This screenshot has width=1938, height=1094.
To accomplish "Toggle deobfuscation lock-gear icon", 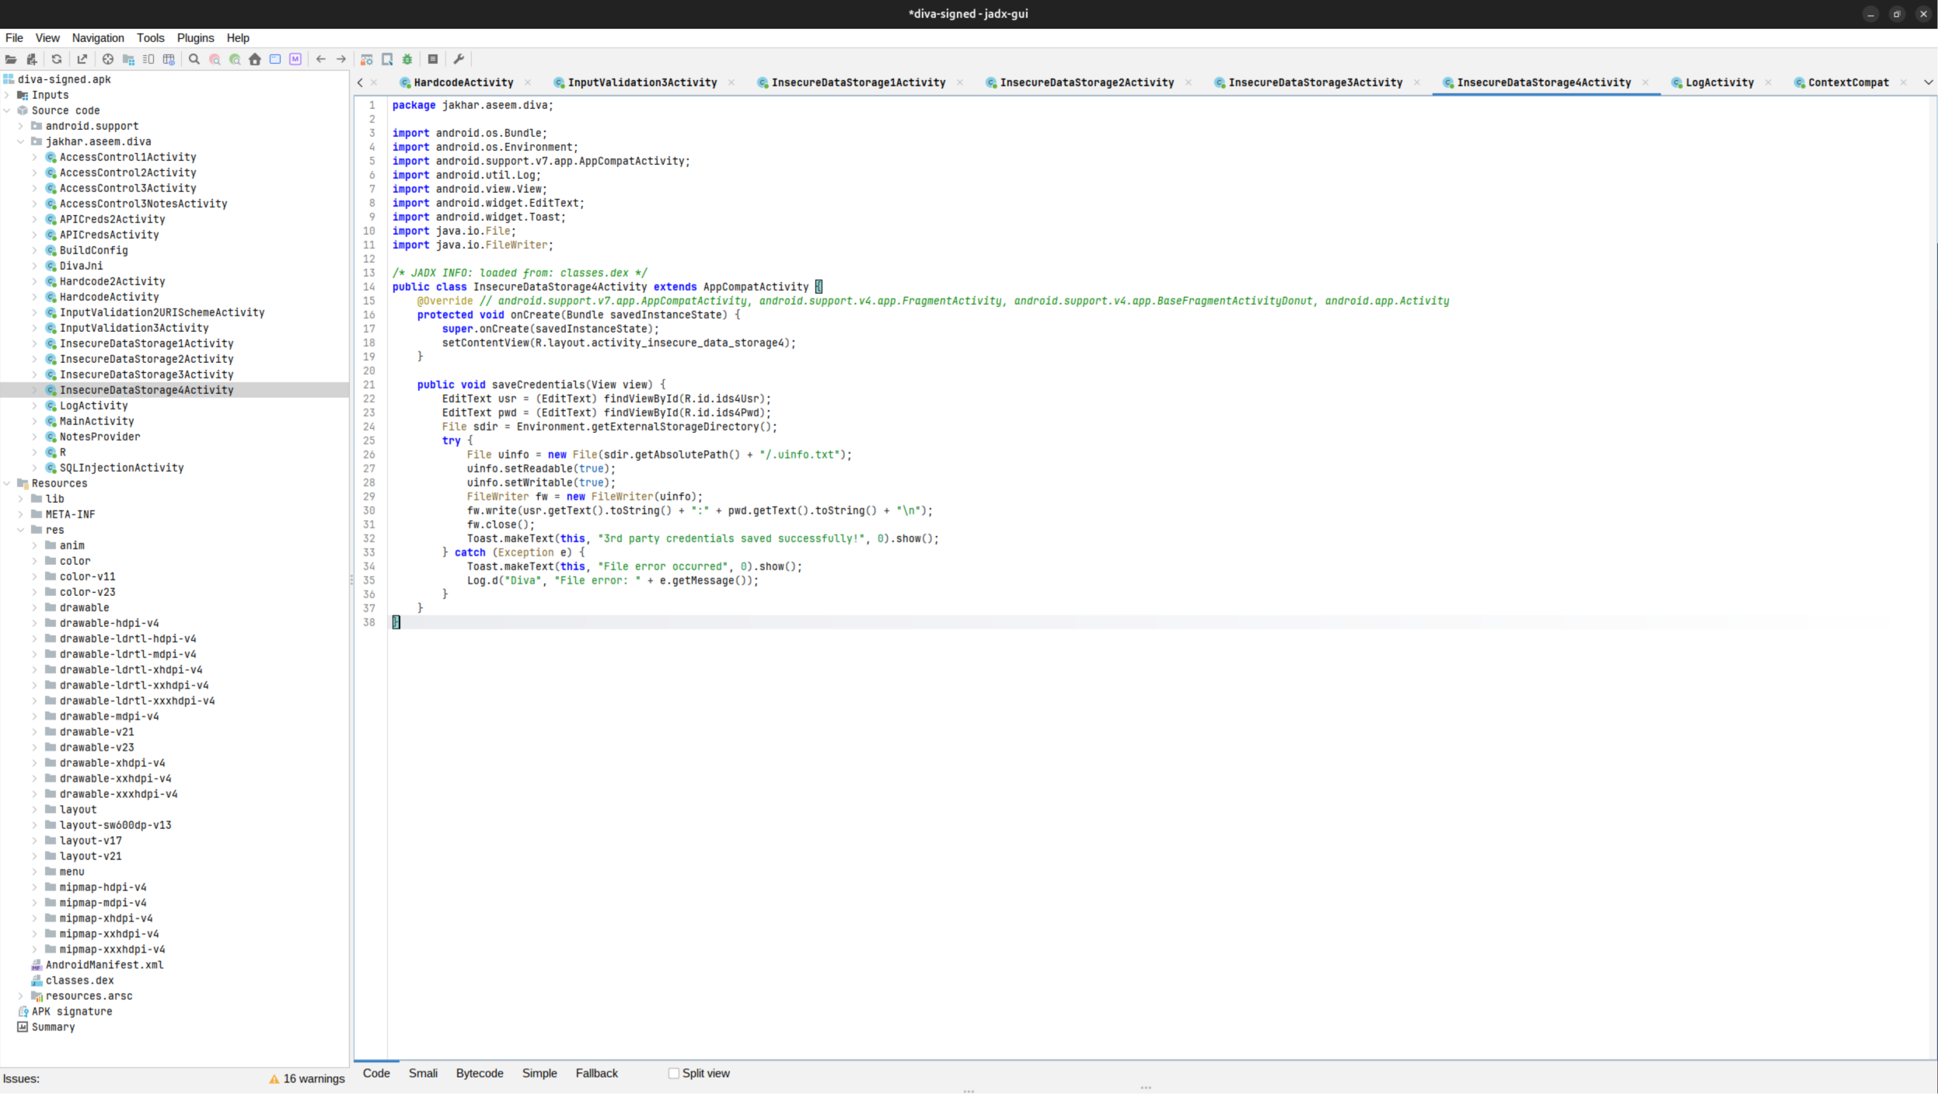I will [x=367, y=59].
